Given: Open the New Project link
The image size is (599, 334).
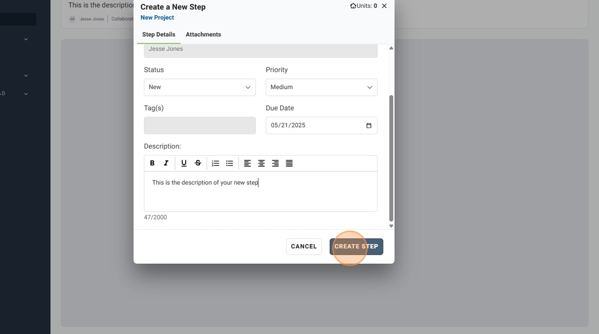Looking at the screenshot, I should (x=157, y=17).
